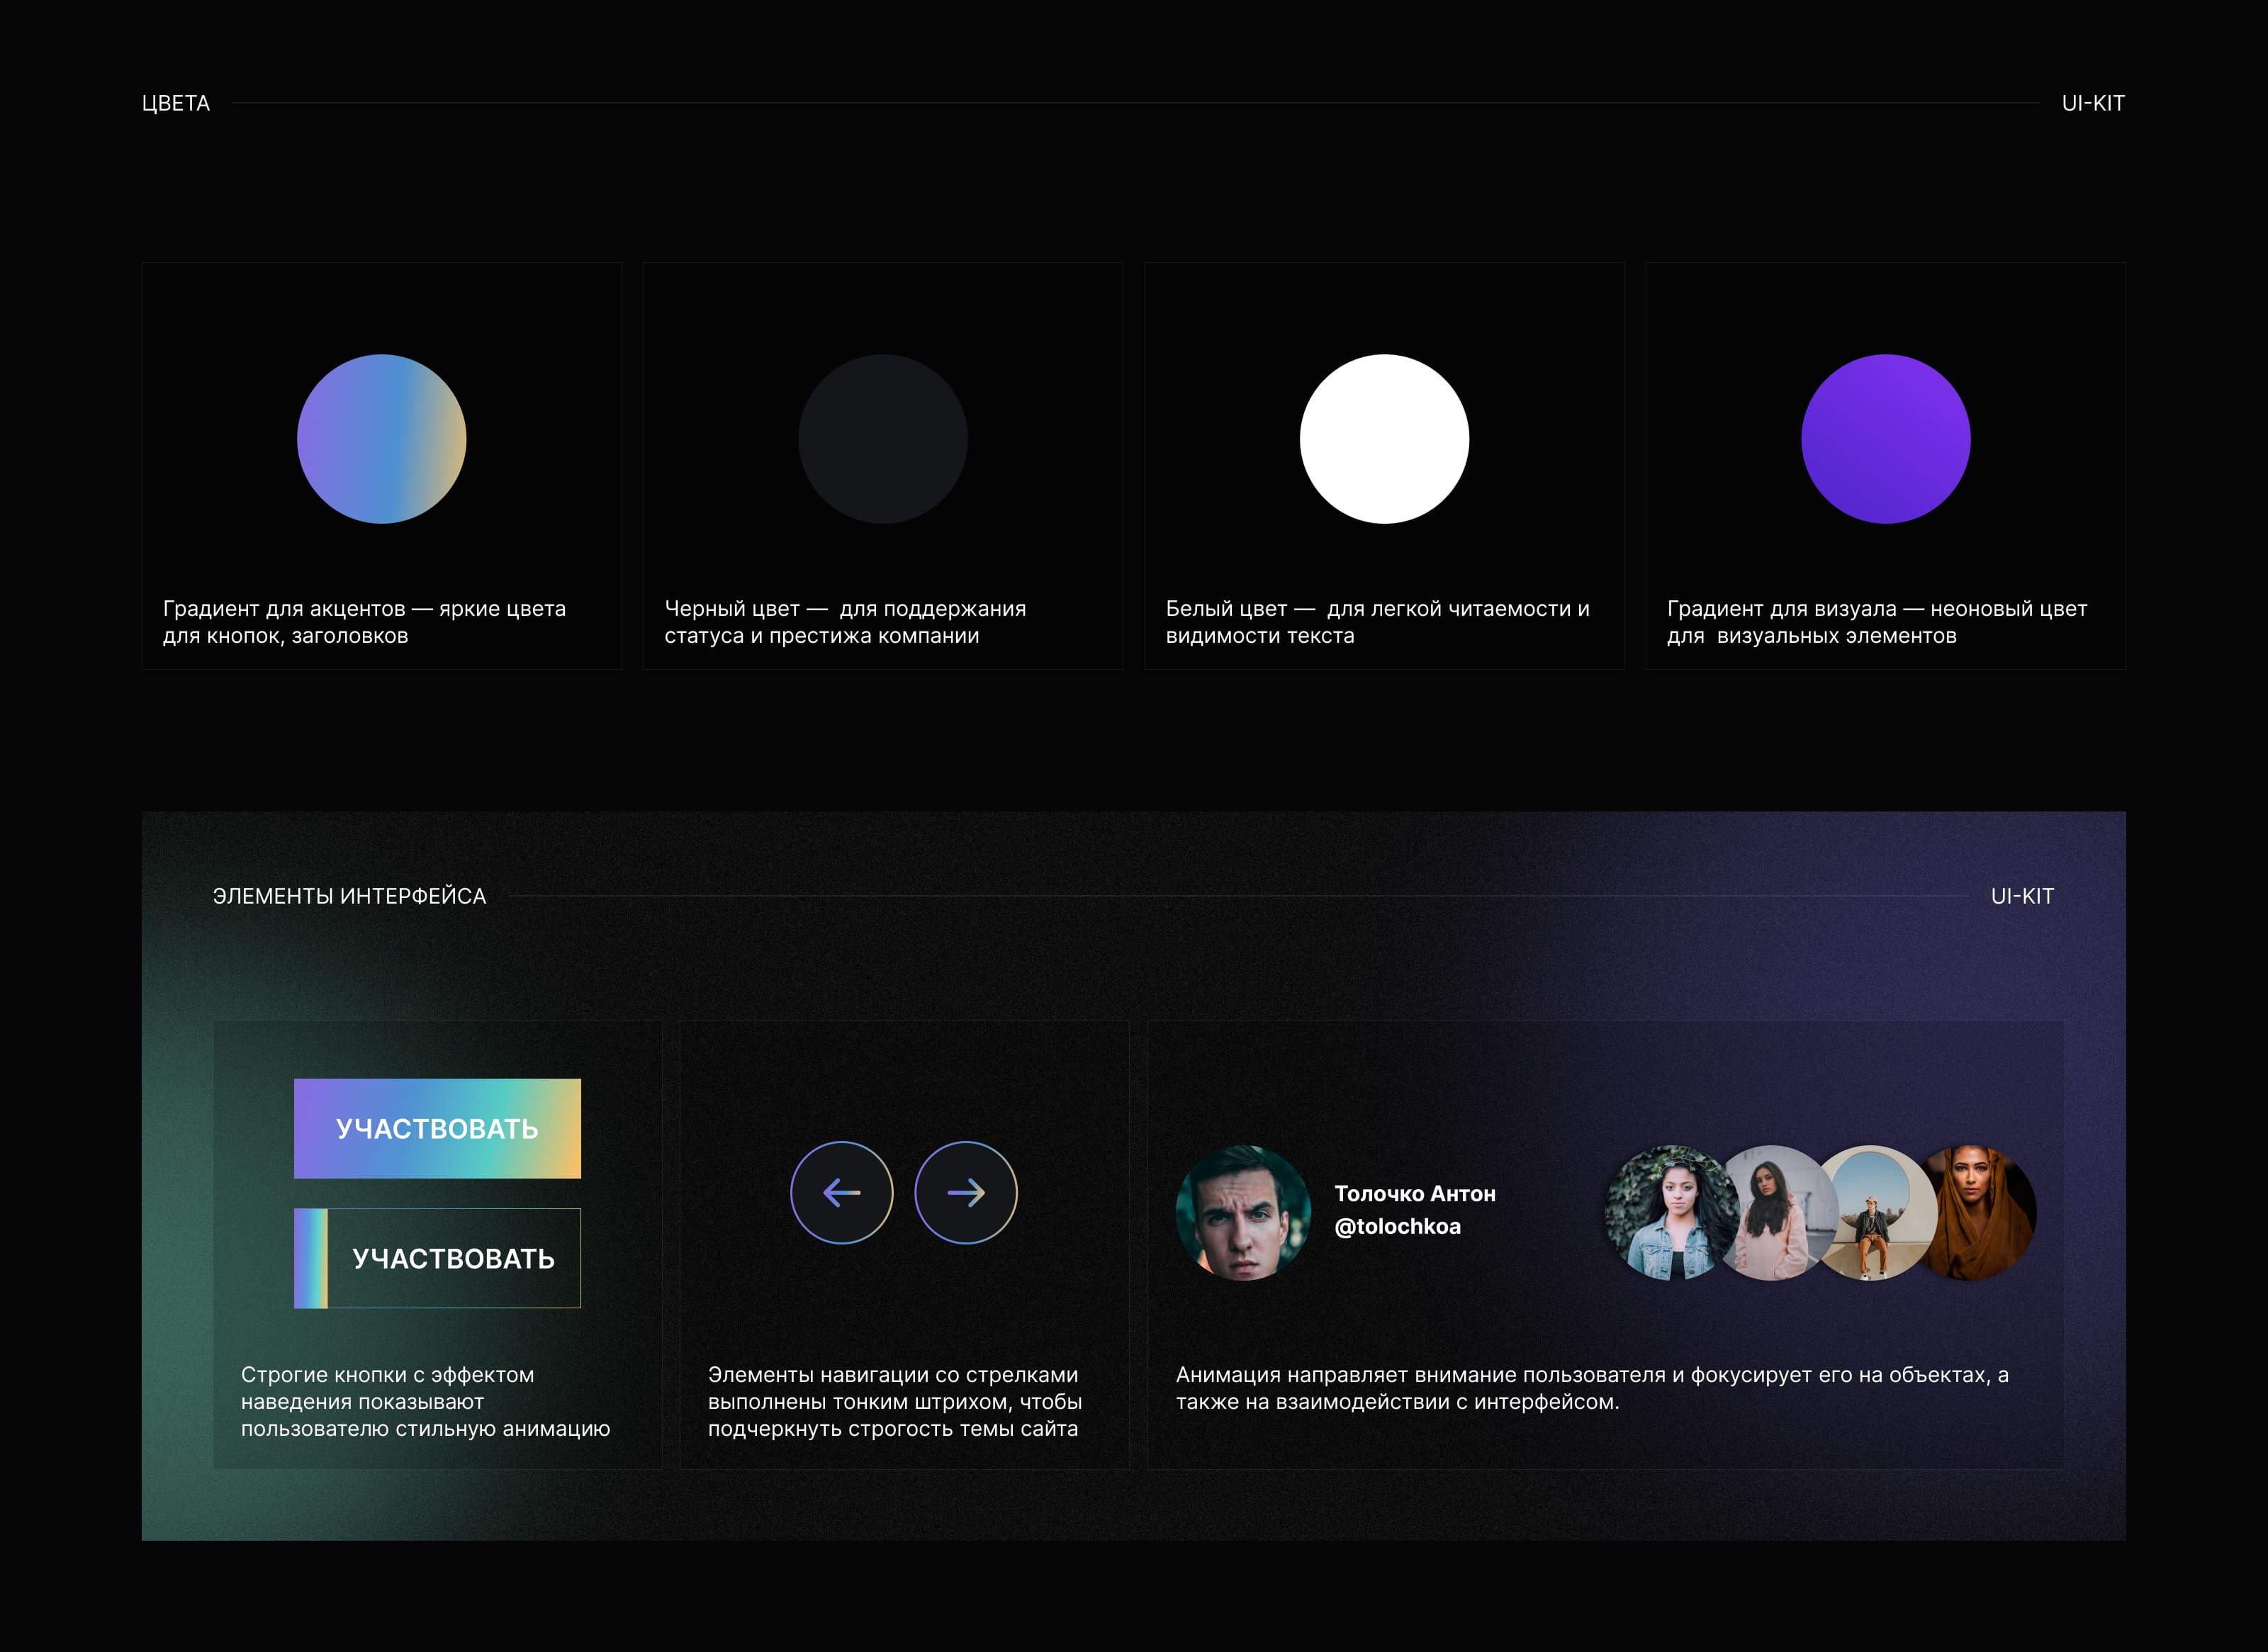Select the black color circle swatch
This screenshot has width=2268, height=1652.
882,439
